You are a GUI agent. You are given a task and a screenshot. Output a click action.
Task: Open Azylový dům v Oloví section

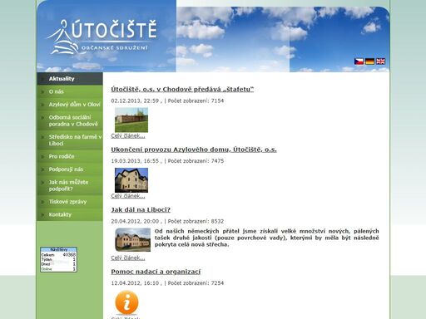point(70,105)
